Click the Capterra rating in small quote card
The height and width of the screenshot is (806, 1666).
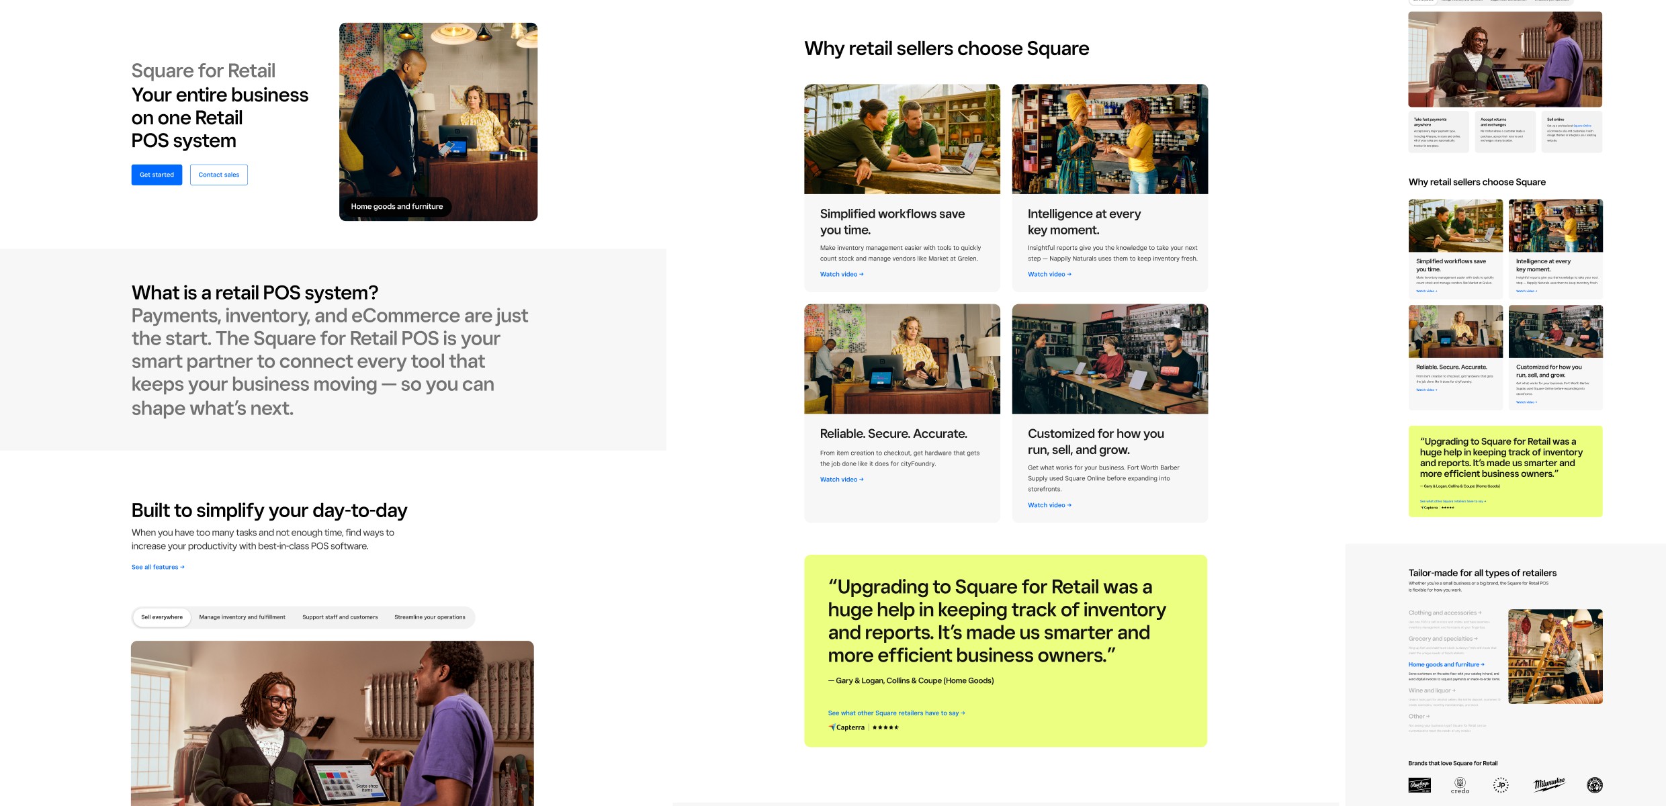(x=1436, y=508)
